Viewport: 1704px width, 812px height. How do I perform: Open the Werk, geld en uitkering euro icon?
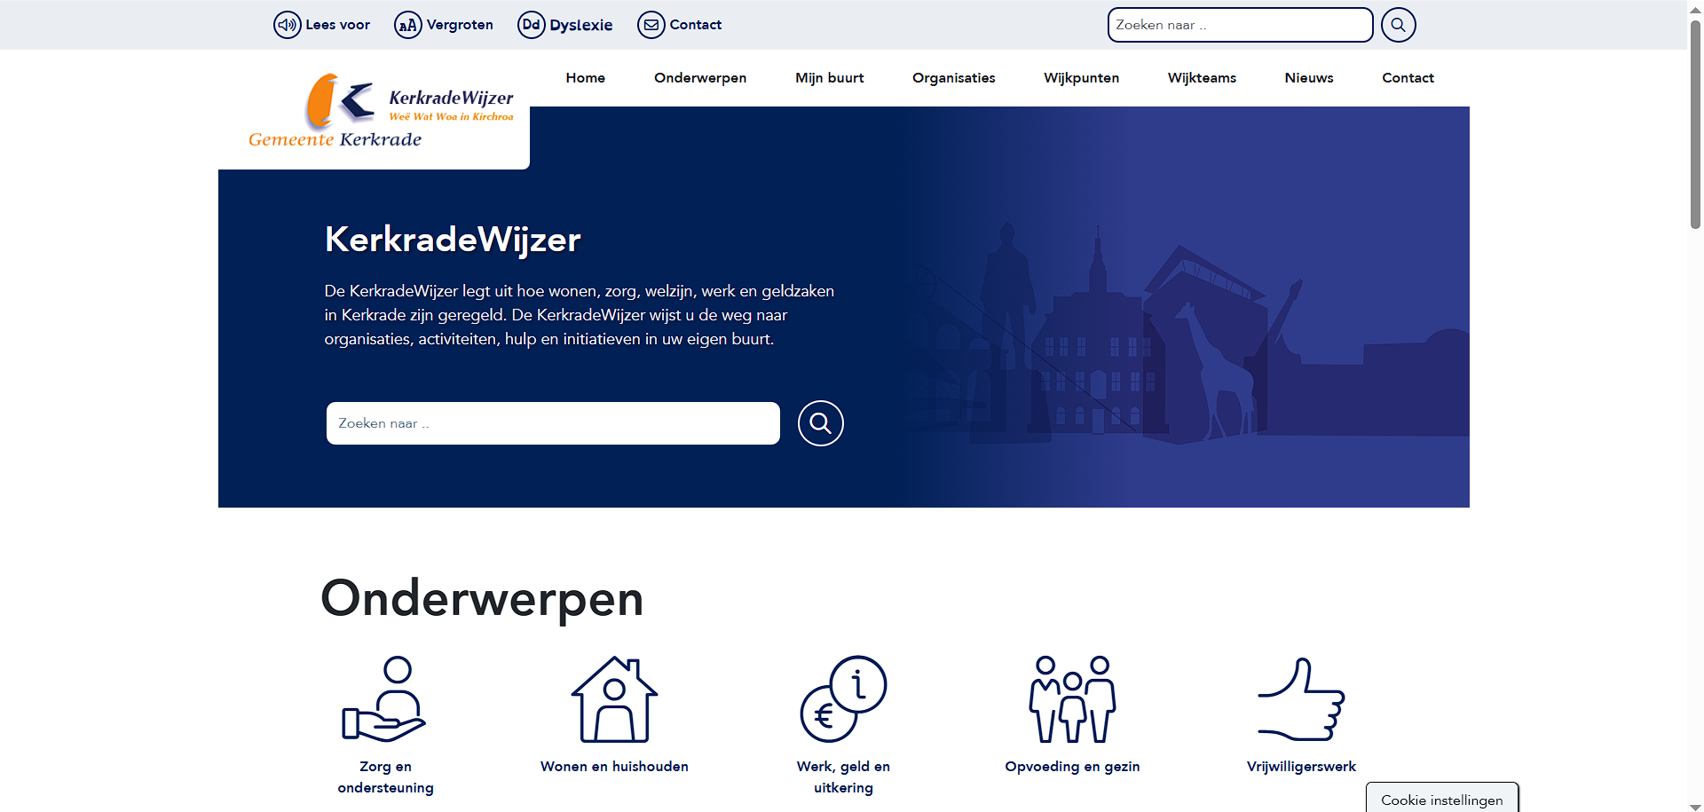(x=843, y=699)
